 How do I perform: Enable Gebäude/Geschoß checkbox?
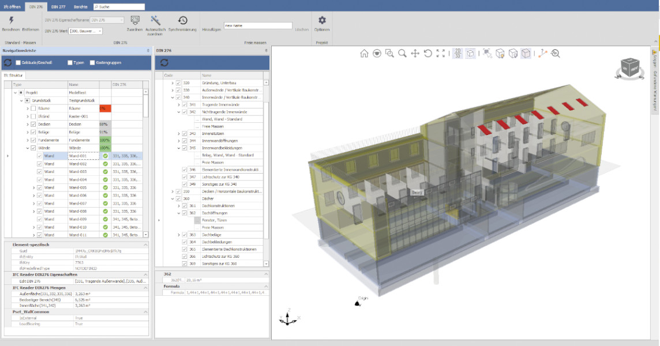click(x=18, y=63)
